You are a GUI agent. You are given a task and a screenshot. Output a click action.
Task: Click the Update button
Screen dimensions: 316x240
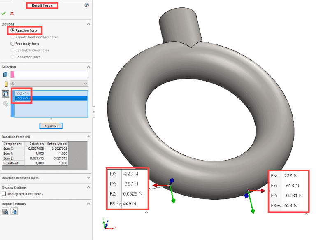(x=51, y=126)
